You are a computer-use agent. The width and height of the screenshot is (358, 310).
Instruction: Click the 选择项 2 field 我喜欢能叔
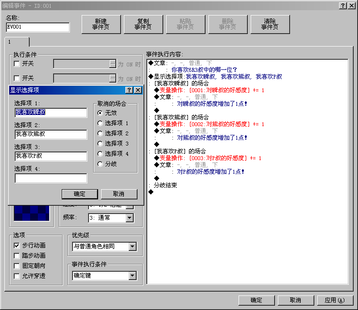[x=51, y=134]
